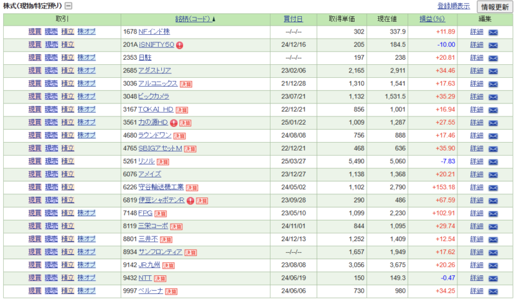Click the 決算 badge next to ラウンドワン
This screenshot has width=514, height=299.
180,136
